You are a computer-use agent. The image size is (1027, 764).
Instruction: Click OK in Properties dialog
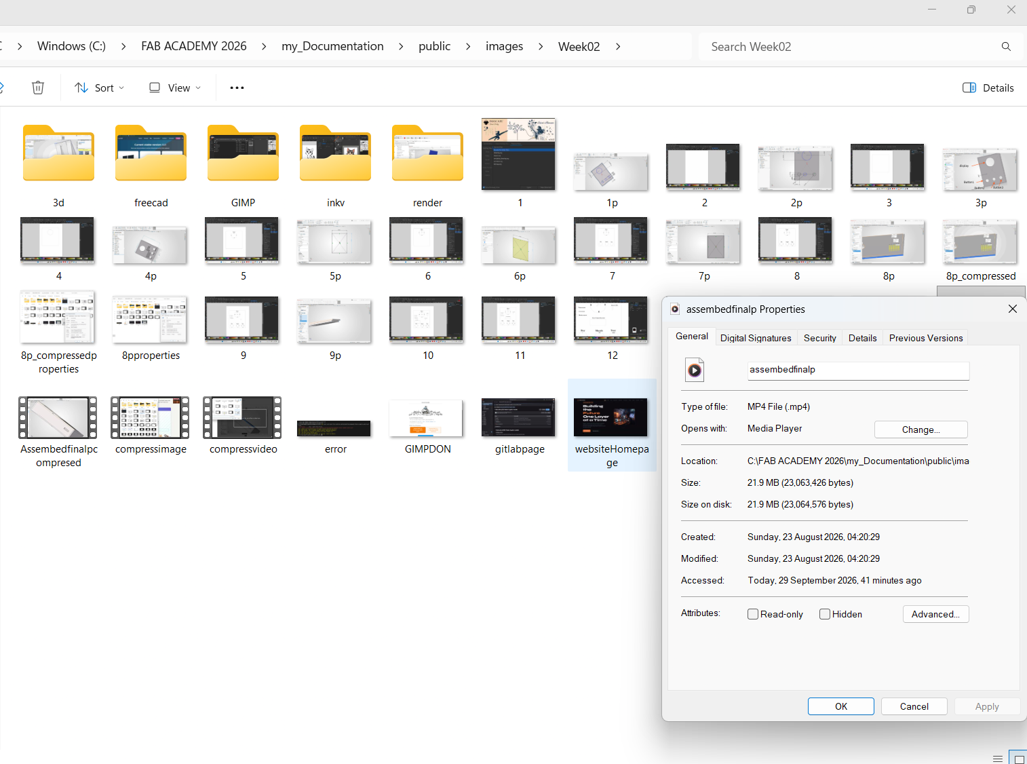tap(841, 706)
